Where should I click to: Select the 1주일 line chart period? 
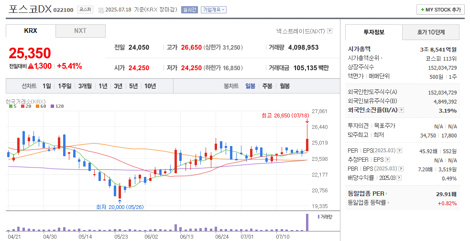pyautogui.click(x=65, y=86)
